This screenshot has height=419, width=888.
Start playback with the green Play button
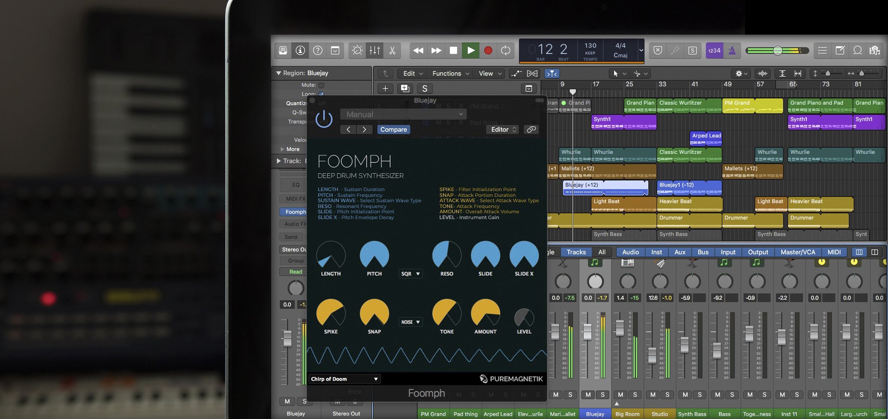coord(471,50)
